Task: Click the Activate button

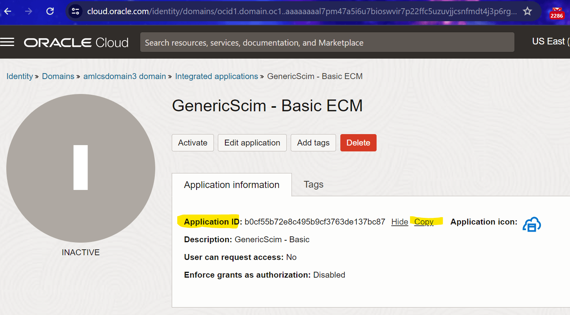Action: [193, 143]
